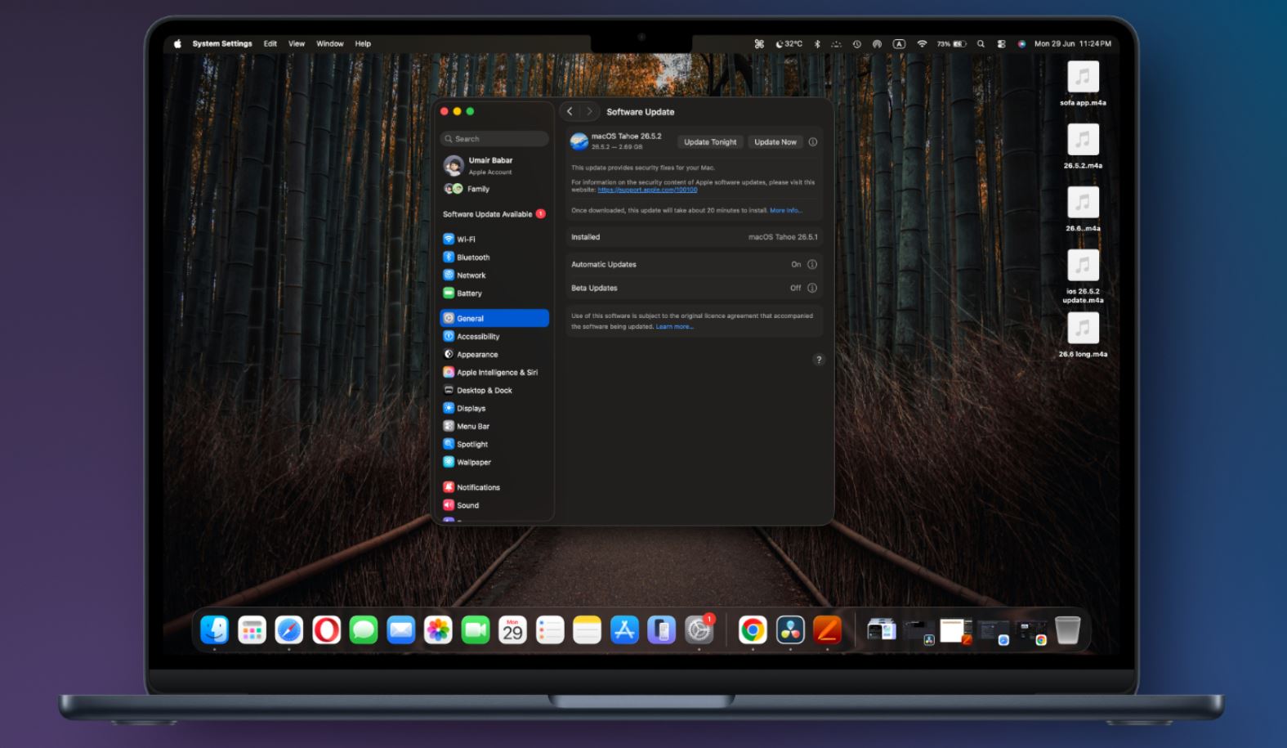Open Accessibility settings in the sidebar

click(x=494, y=336)
